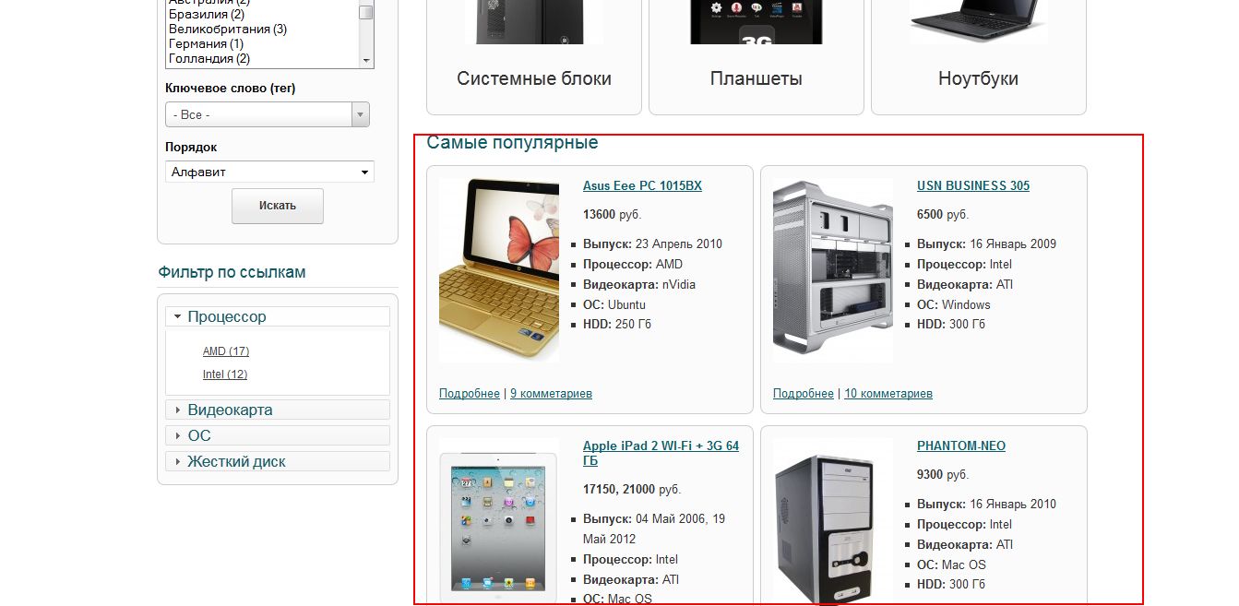The image size is (1239, 606).
Task: Filter by AMD (17) link
Action: [226, 351]
